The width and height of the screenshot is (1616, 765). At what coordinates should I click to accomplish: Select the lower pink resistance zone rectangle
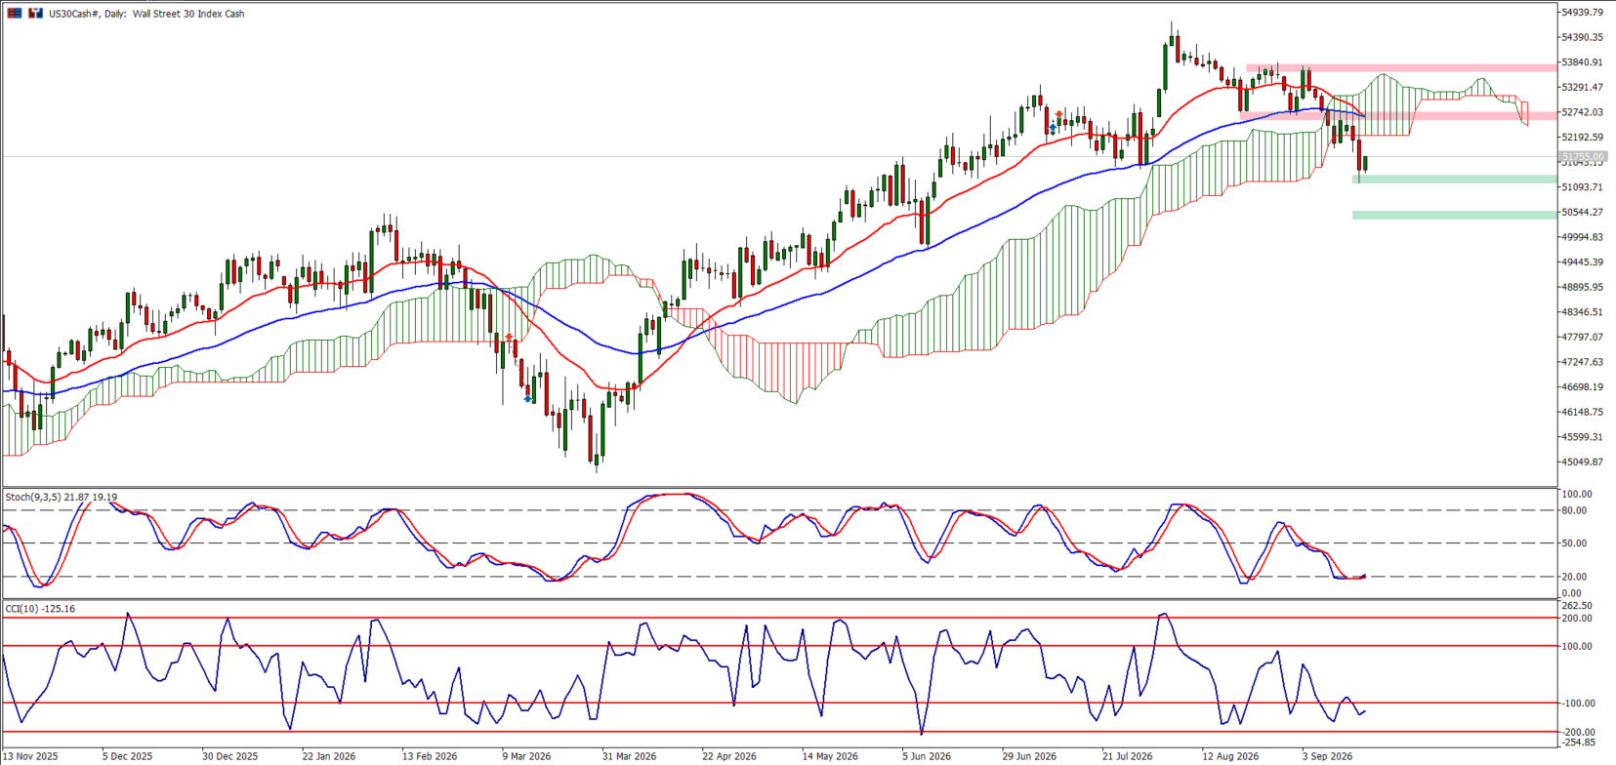1398,116
